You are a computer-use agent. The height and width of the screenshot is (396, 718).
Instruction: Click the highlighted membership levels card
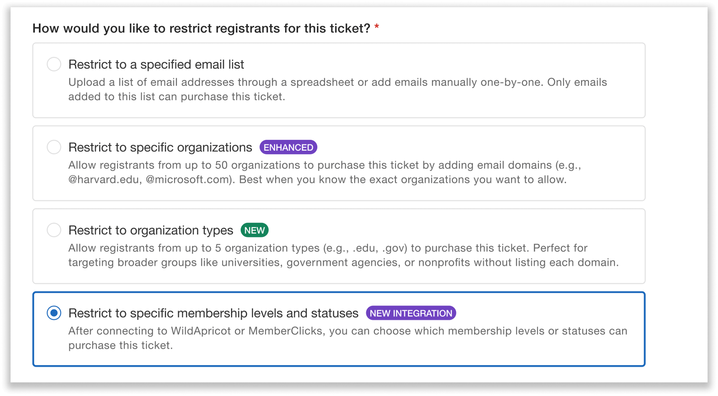point(339,329)
